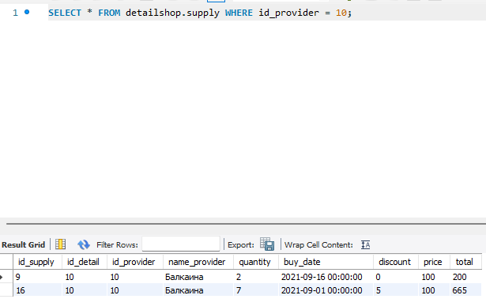Select the Балкаина cell in row 16

198,290
